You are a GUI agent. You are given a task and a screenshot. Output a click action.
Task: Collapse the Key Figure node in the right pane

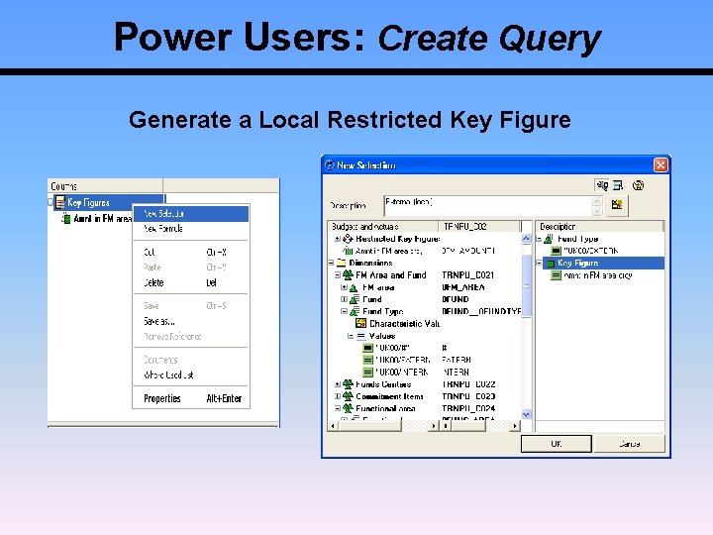(x=540, y=263)
